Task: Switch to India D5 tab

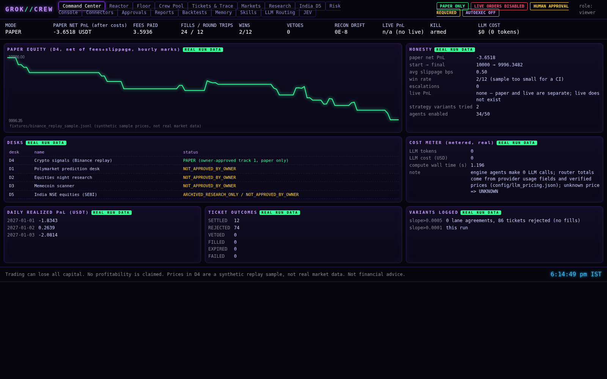Action: (310, 6)
